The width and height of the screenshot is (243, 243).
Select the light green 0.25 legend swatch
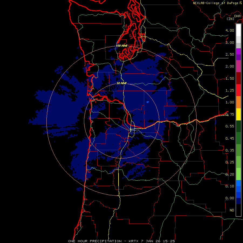[238, 162]
